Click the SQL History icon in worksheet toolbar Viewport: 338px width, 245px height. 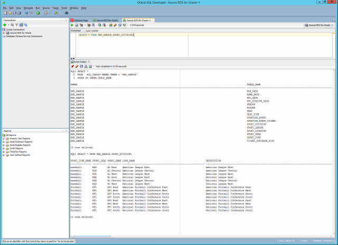click(x=120, y=25)
